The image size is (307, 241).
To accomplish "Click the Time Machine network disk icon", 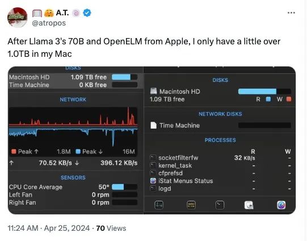I will [153, 125].
